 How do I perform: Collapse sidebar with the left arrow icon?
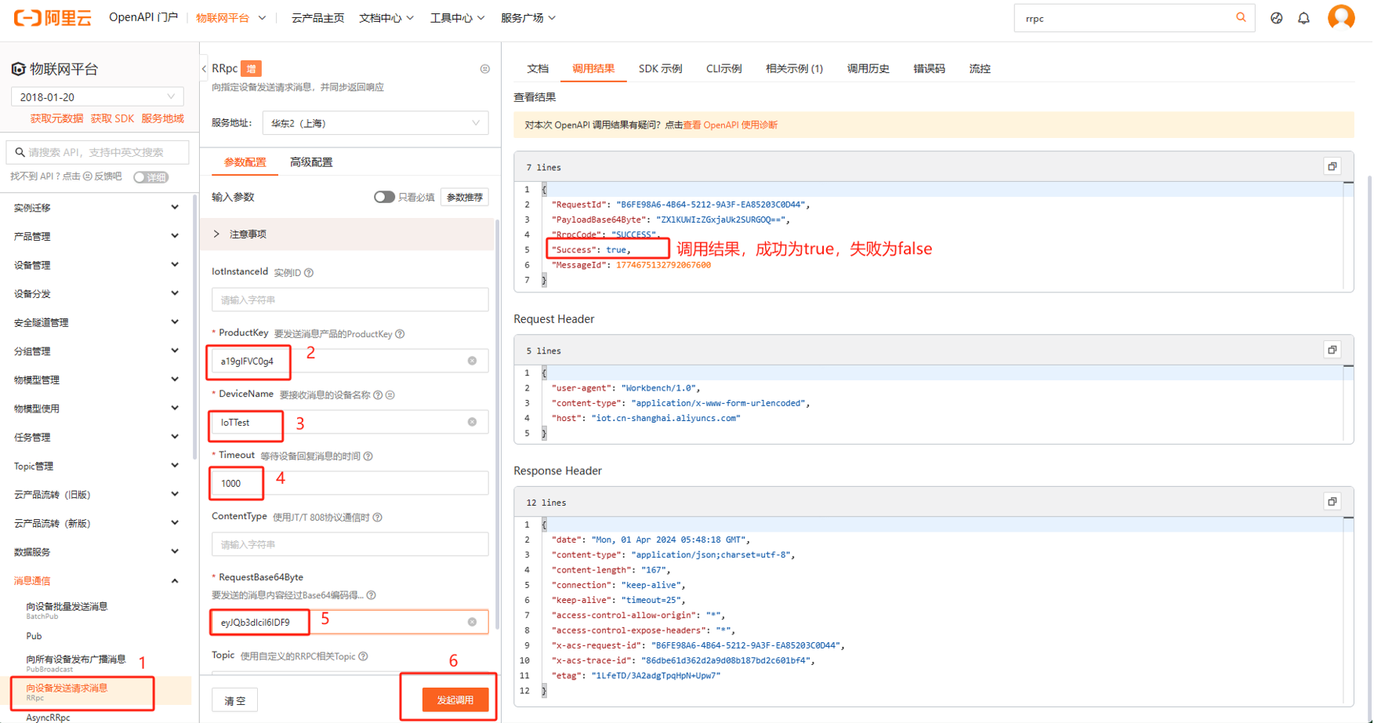click(204, 69)
